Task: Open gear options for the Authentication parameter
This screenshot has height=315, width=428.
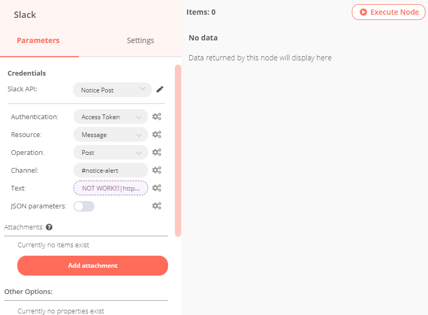Action: 156,117
